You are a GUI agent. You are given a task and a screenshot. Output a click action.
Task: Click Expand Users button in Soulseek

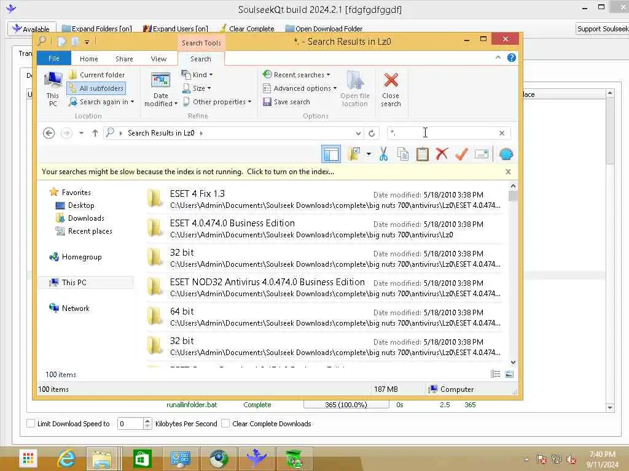click(176, 28)
